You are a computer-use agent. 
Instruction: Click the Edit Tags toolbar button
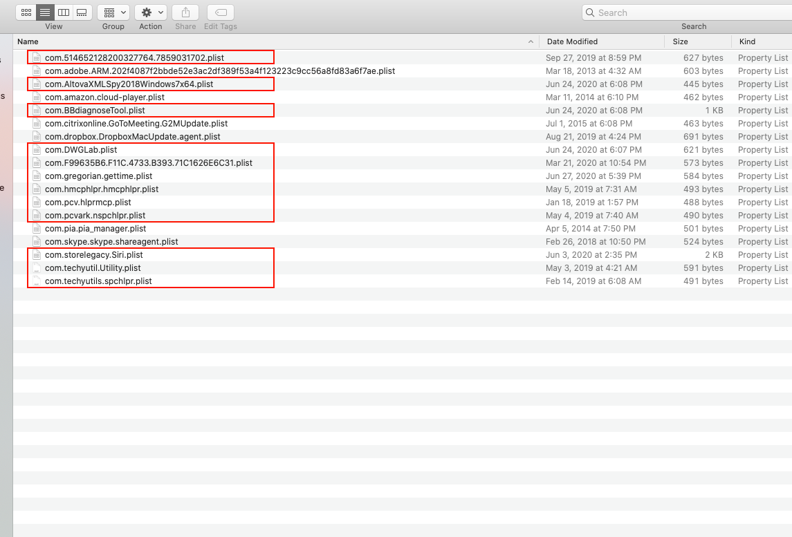(221, 12)
